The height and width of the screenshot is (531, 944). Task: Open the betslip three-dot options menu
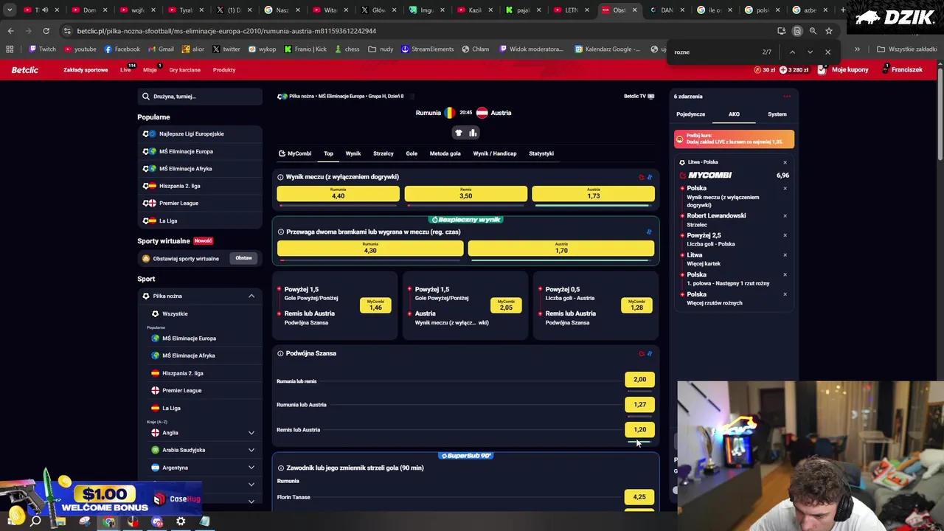pyautogui.click(x=787, y=96)
